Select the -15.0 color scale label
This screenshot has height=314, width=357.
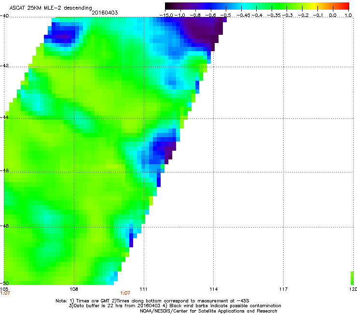point(166,15)
